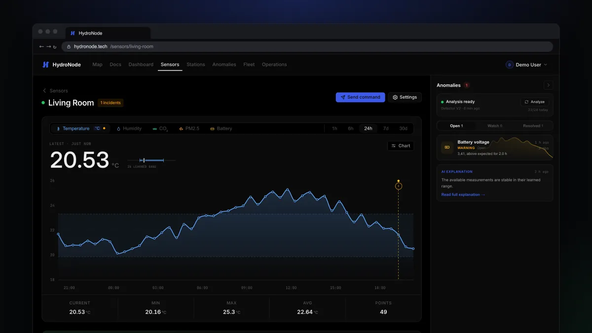Open the 1 incidents badge
This screenshot has height=333, width=592.
pos(111,103)
